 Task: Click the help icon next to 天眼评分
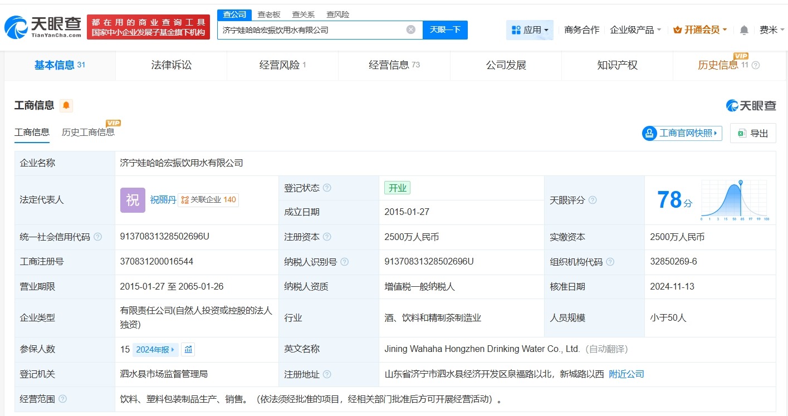point(593,200)
